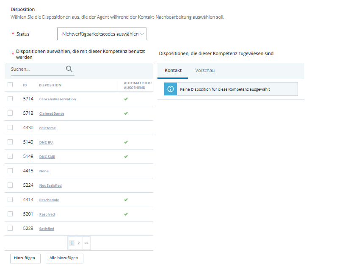Click the checkmark in the CanceledReservation row
Screen dimensions: 342x274
[126, 99]
